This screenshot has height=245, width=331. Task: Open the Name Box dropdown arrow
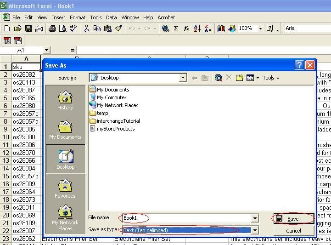click(x=46, y=50)
